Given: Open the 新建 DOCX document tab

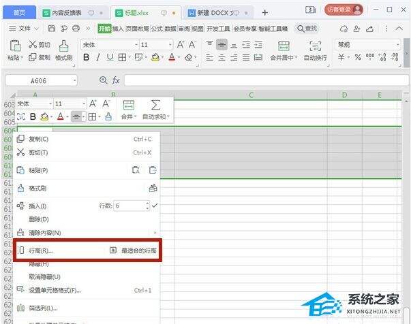Looking at the screenshot, I should click(x=217, y=12).
